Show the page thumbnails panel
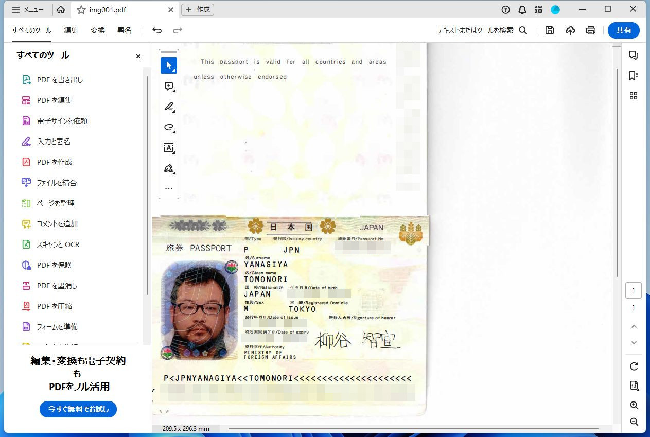This screenshot has width=650, height=437. tap(634, 96)
